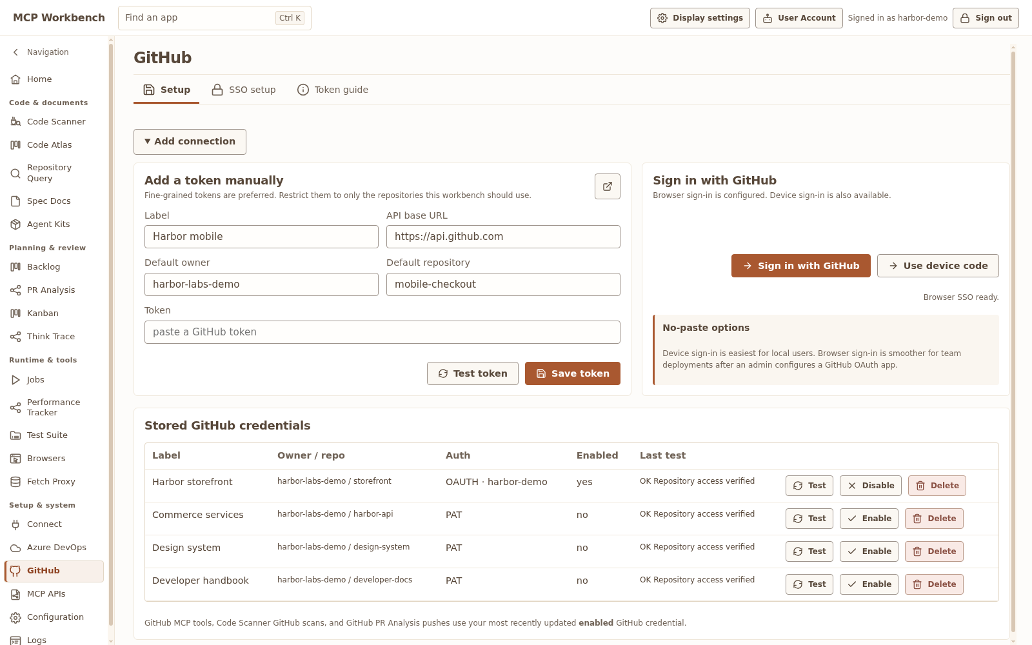Delete the Developer handbook credential
This screenshot has width=1032, height=645.
(x=934, y=584)
